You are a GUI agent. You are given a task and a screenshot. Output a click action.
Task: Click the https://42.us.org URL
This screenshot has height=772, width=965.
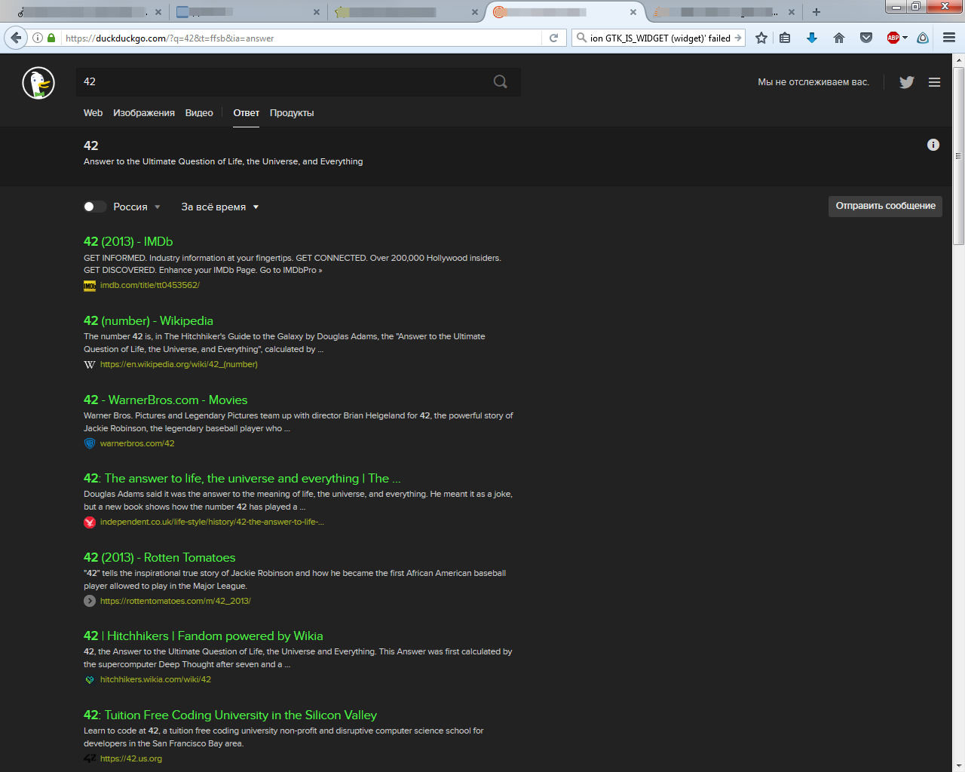[x=131, y=758]
